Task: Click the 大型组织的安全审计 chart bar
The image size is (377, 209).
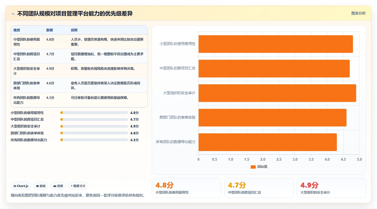Action: click(x=277, y=93)
